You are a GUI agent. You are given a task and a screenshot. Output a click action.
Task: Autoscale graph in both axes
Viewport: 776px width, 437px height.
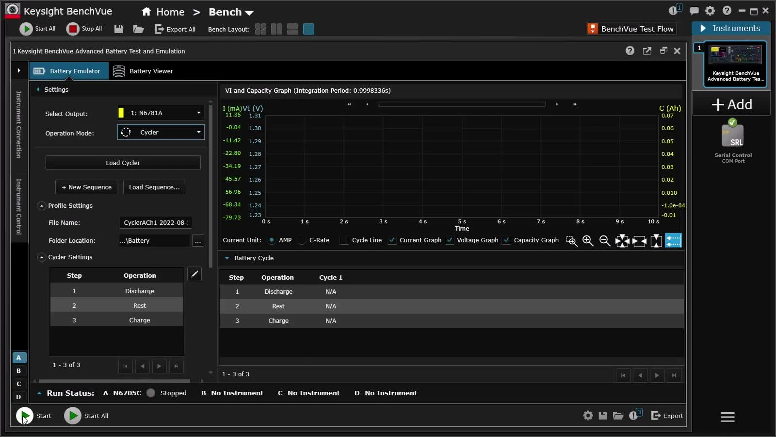[622, 241]
